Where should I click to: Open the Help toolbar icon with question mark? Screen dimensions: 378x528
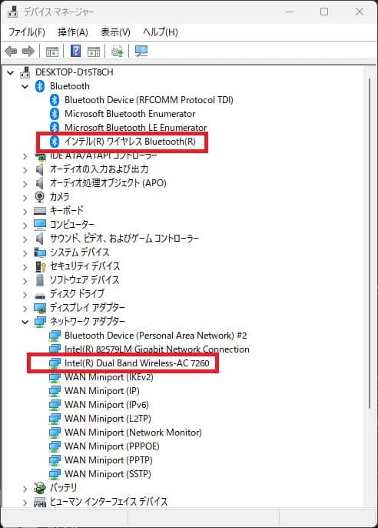(x=76, y=51)
